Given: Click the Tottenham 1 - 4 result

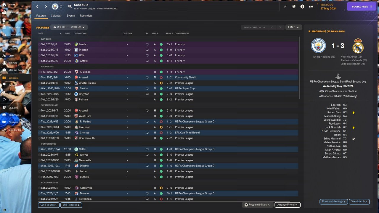Looking at the screenshot, I should 169,199.
